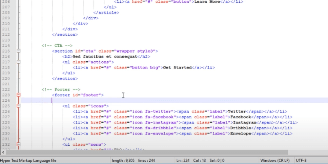
Task: Click the Footer comment text
Action: click(61, 90)
